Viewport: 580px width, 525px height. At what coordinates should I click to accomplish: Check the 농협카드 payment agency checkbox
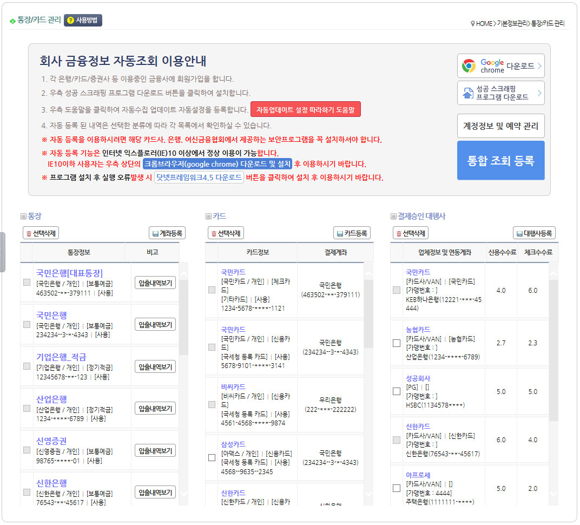[397, 343]
